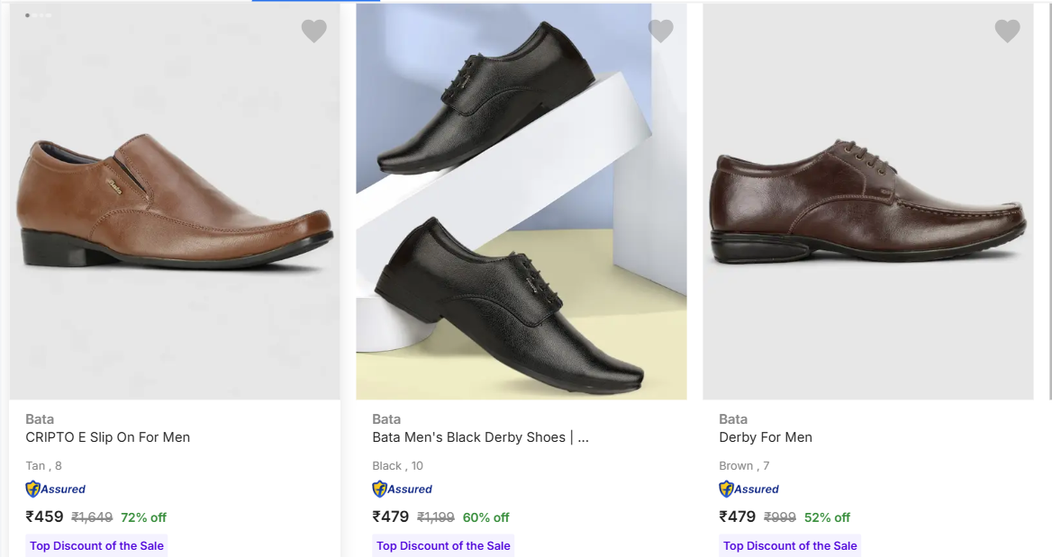Open the tan slip-on shoe image
The height and width of the screenshot is (557, 1052).
(x=174, y=202)
